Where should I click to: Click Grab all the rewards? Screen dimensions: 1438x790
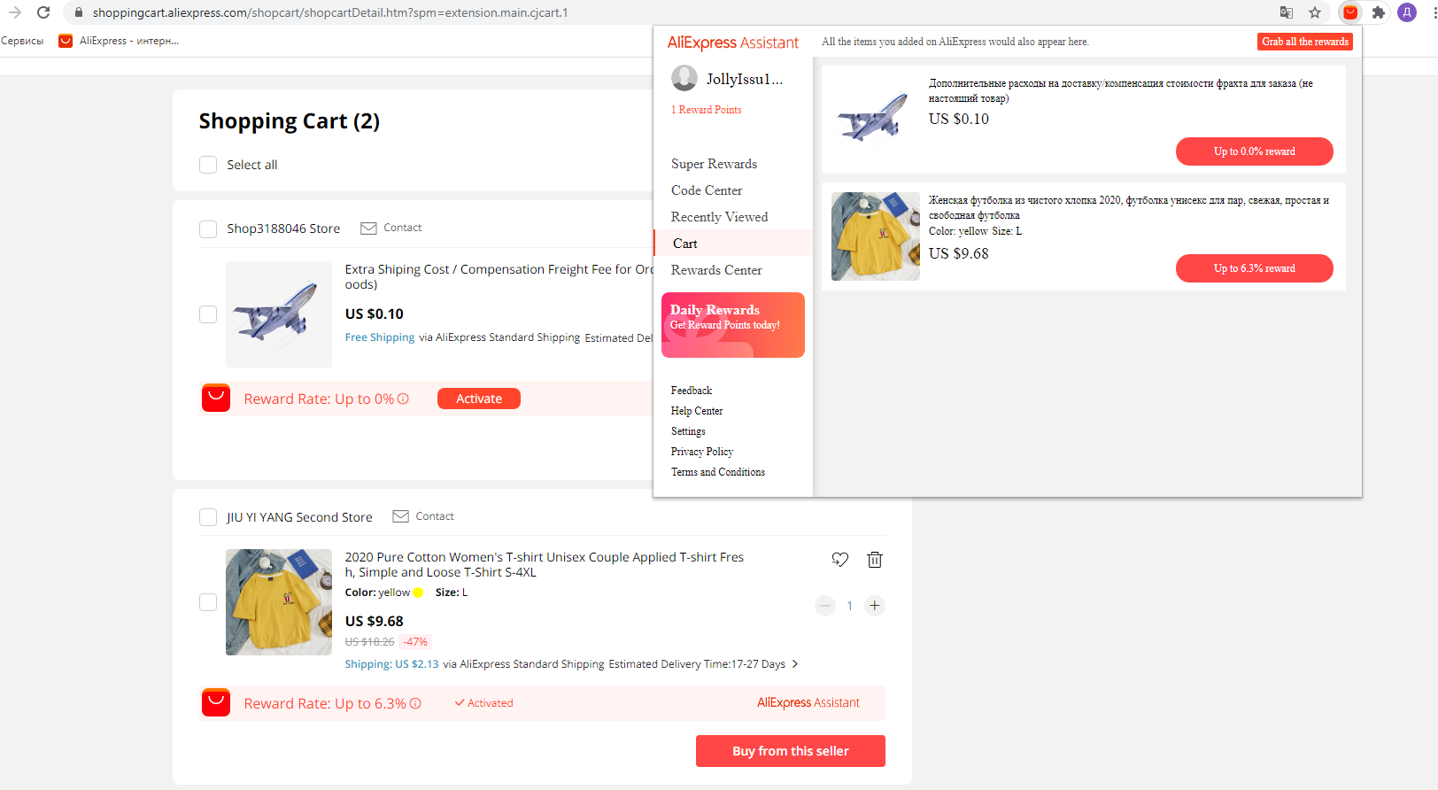click(1305, 42)
